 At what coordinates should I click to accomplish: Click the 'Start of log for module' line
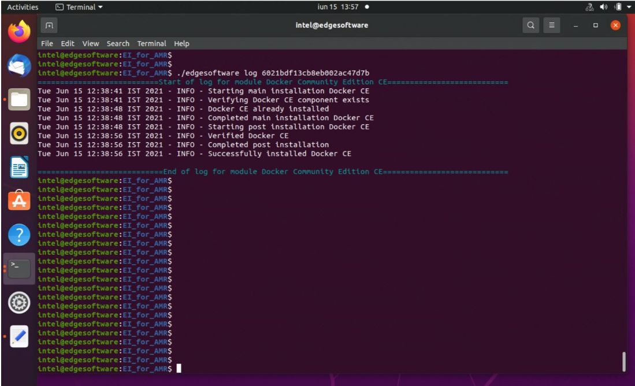[x=273, y=82]
